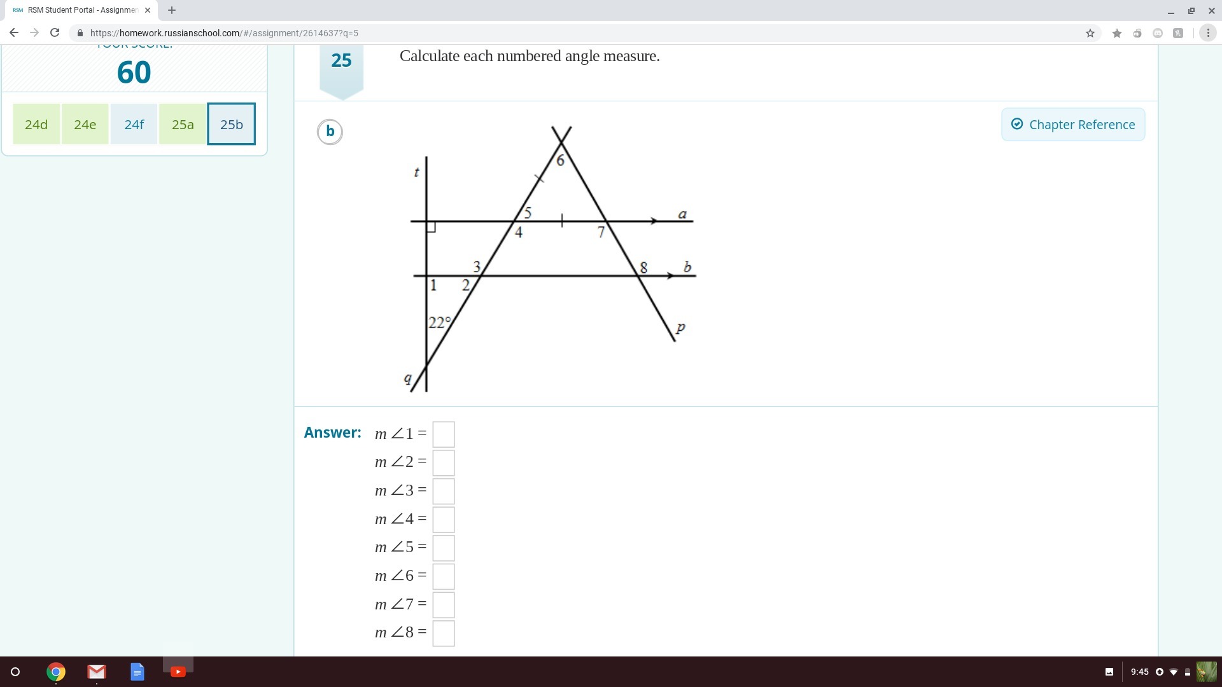Open the ChromeOS launcher circle
This screenshot has height=687, width=1222.
click(15, 672)
